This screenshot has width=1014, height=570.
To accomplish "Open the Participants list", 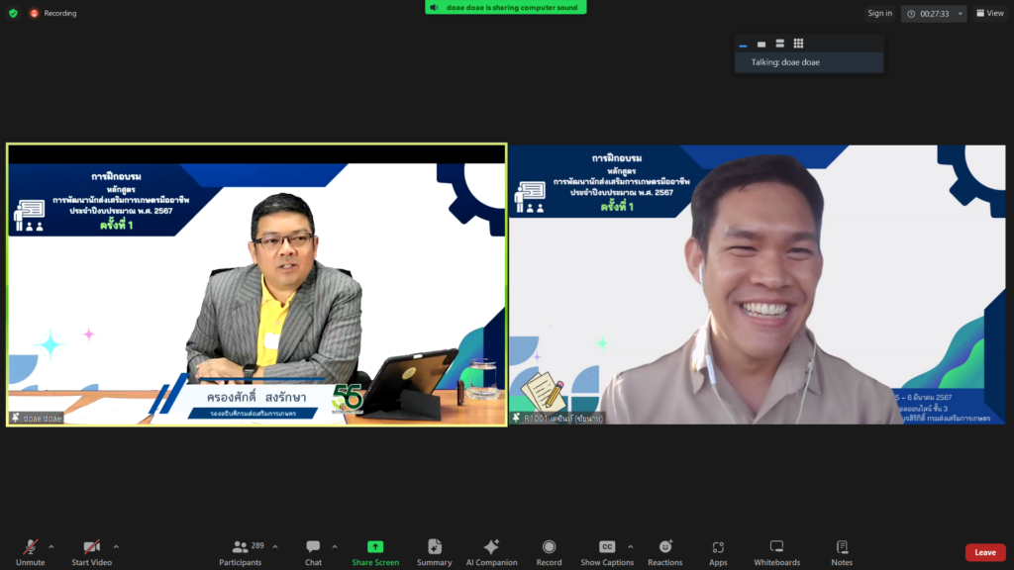I will 241,552.
